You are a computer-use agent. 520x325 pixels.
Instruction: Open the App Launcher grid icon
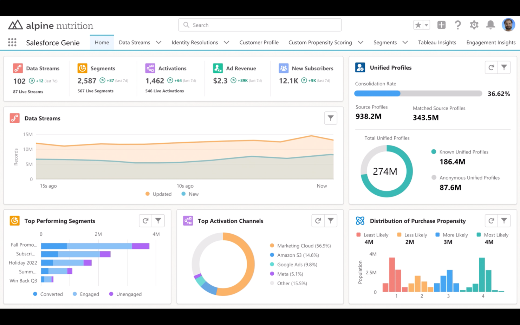click(x=12, y=43)
